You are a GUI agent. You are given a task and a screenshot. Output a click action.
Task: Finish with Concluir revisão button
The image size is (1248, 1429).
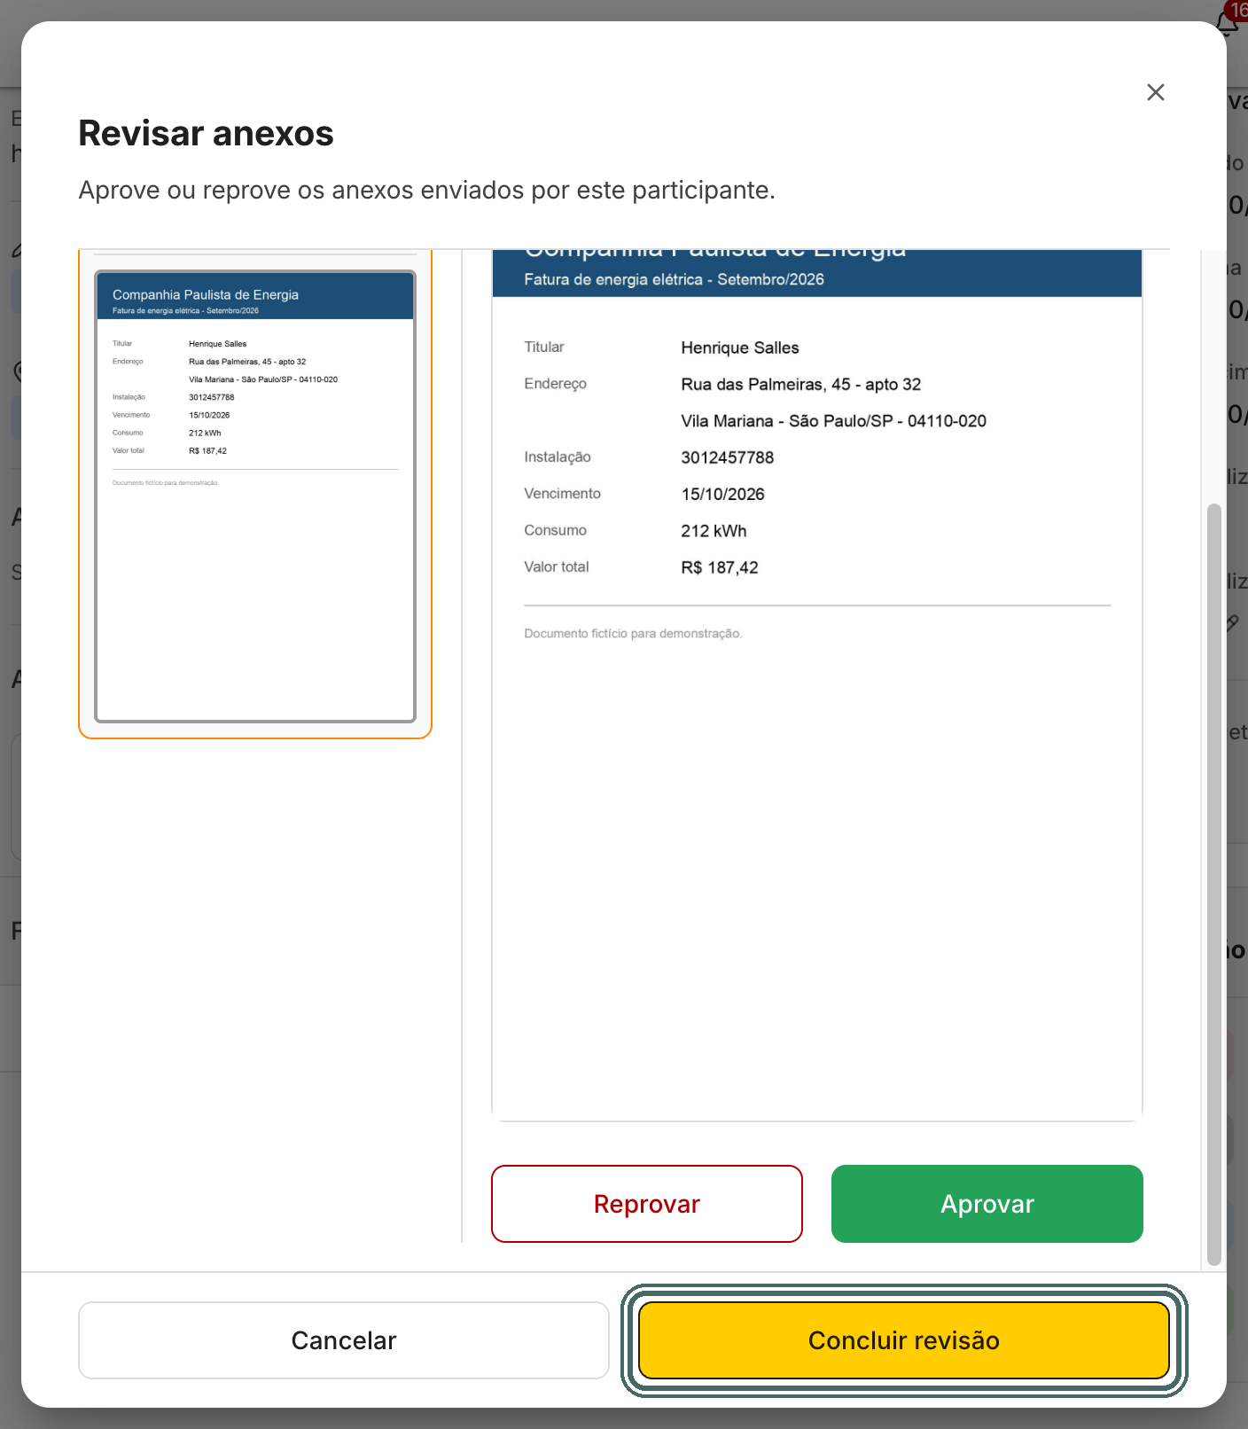click(904, 1340)
